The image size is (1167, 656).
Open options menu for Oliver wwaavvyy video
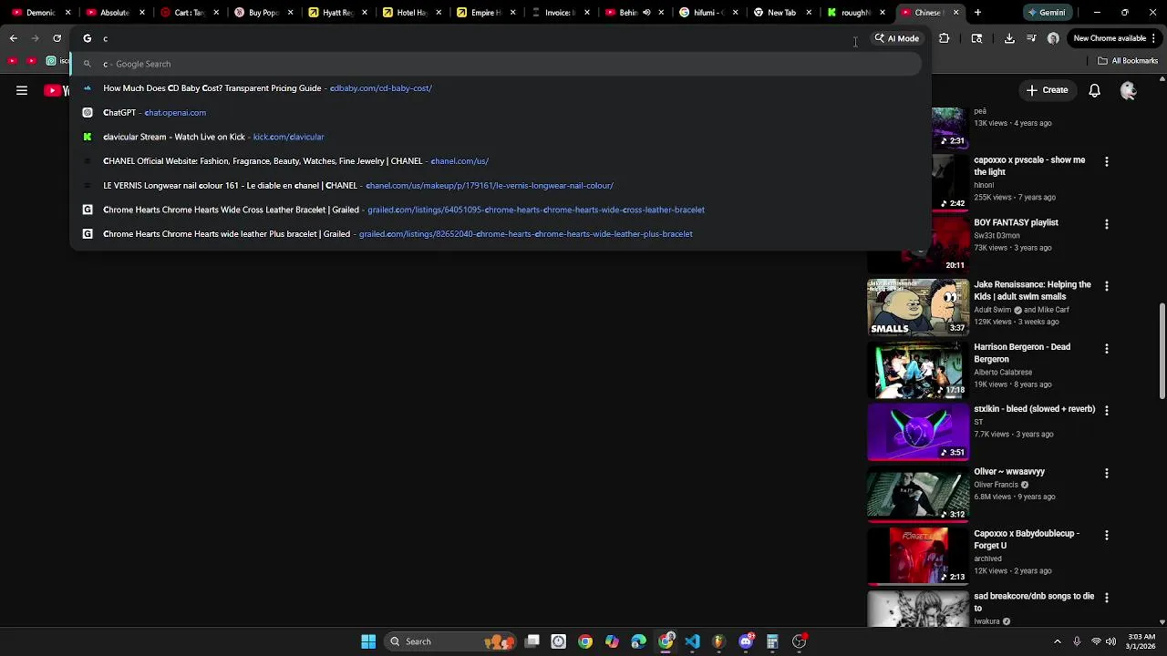[x=1107, y=474]
